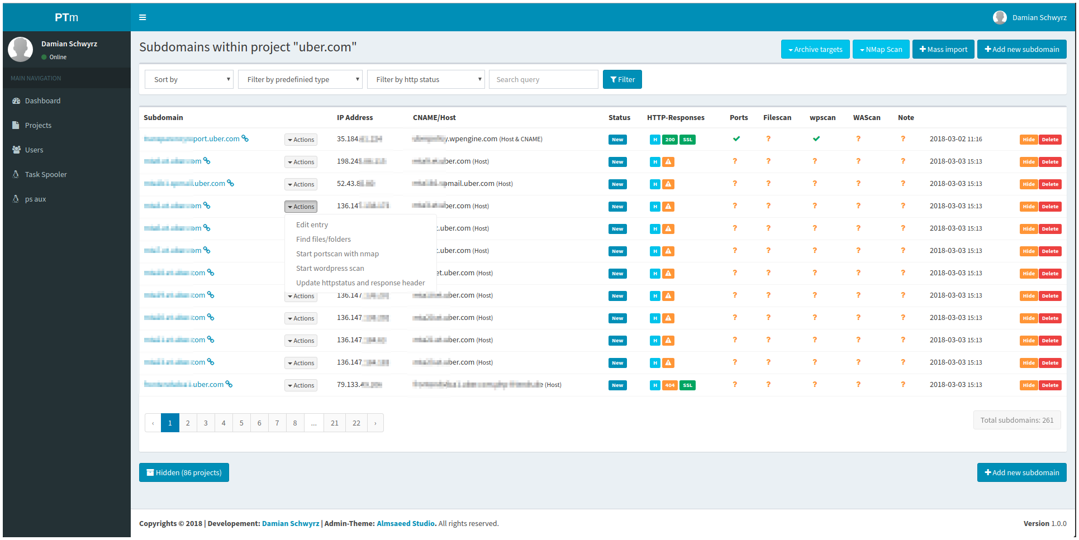The height and width of the screenshot is (540, 1079).
Task: Click the profile picture in the sidebar
Action: click(x=21, y=50)
